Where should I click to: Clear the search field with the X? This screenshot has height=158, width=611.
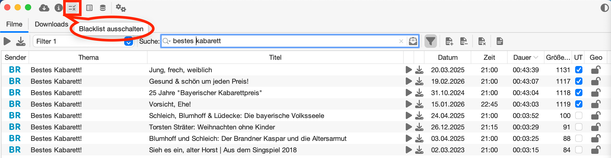(x=401, y=41)
